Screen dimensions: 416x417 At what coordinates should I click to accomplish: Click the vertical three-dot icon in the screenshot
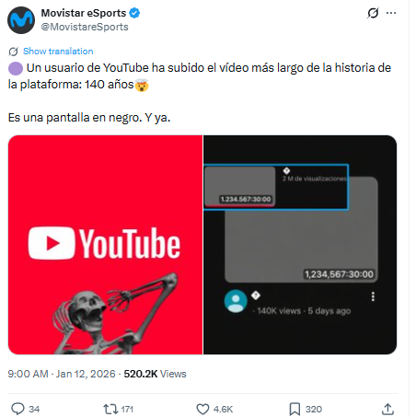coord(373,296)
